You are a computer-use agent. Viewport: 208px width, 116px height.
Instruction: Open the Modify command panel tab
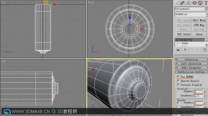pyautogui.click(x=182, y=3)
